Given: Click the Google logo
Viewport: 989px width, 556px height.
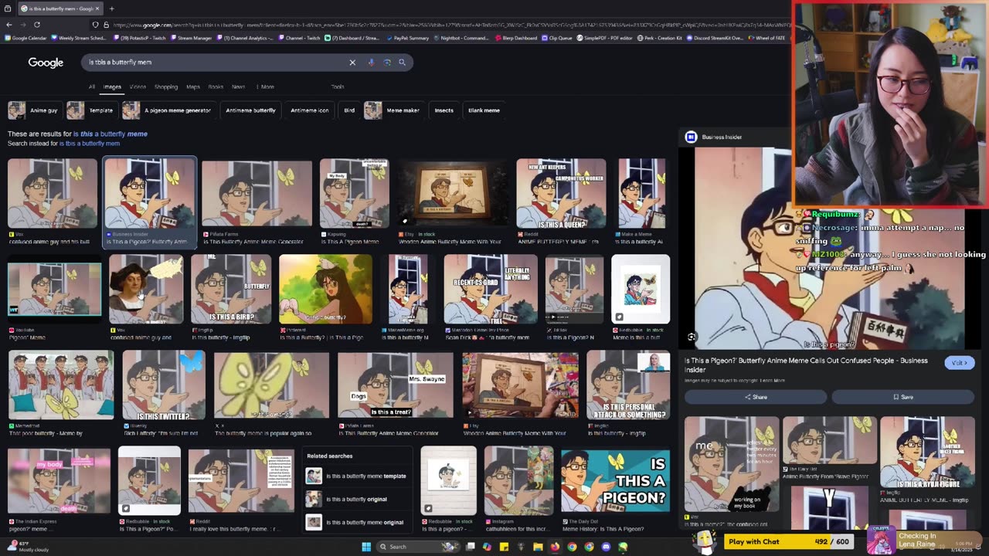Looking at the screenshot, I should point(46,63).
